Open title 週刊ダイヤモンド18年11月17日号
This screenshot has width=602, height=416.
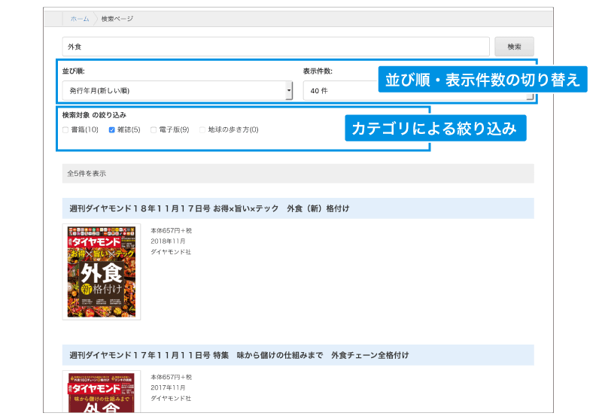coord(209,208)
